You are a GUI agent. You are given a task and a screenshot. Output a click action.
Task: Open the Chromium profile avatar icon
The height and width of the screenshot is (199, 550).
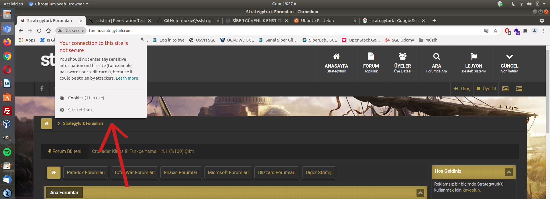[535, 31]
